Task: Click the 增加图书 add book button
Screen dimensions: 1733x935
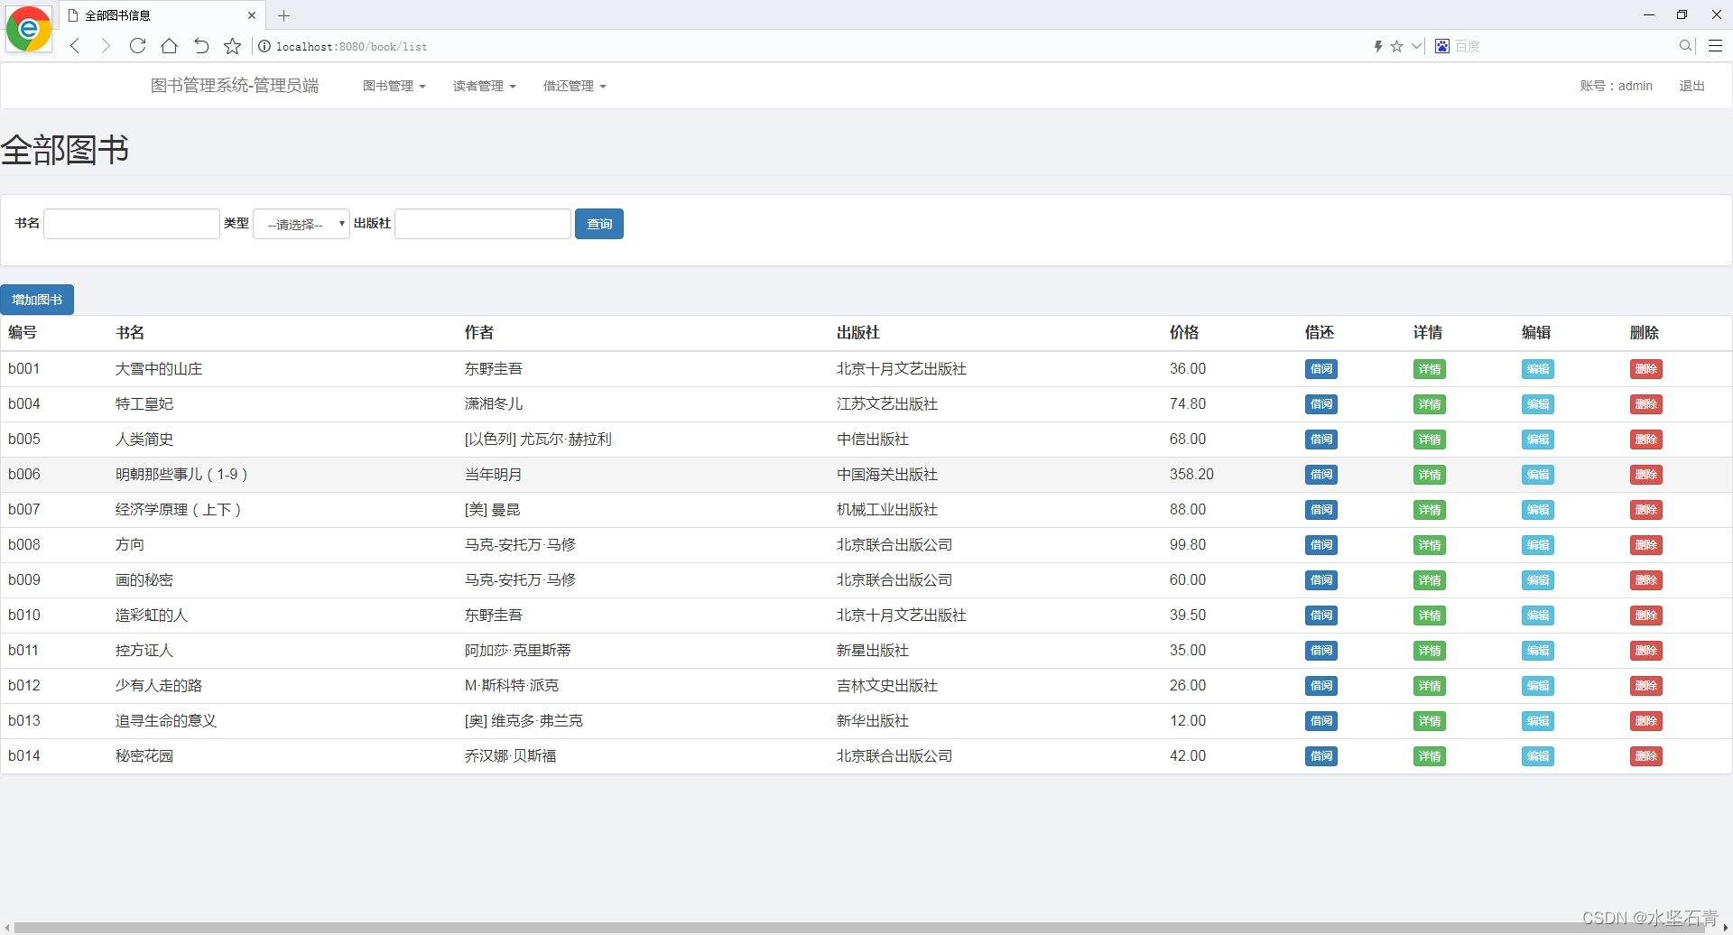Action: tap(37, 299)
